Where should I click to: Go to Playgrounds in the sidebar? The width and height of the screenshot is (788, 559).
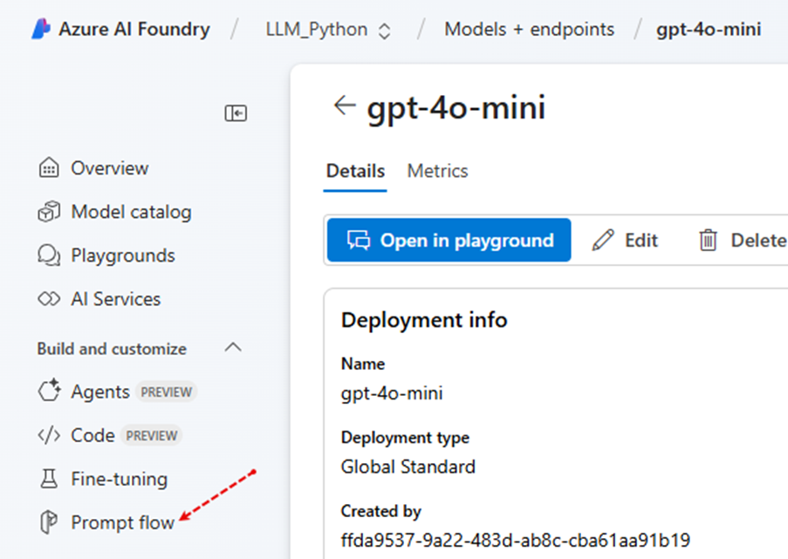pos(123,256)
